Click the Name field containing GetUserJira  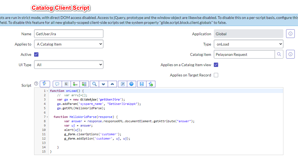[x=69, y=34]
